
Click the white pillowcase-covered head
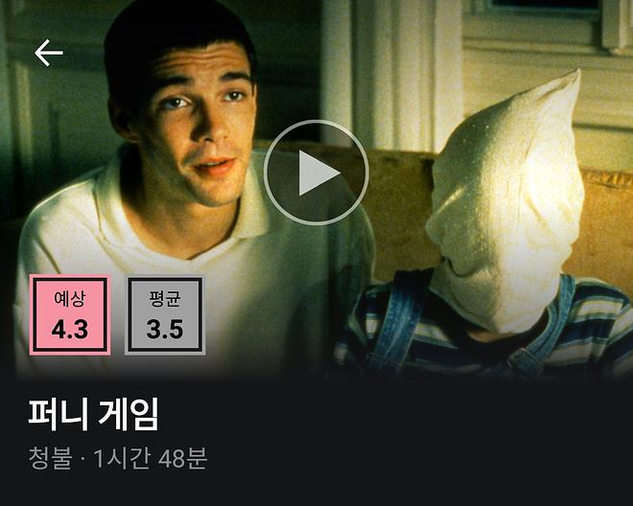point(504,202)
